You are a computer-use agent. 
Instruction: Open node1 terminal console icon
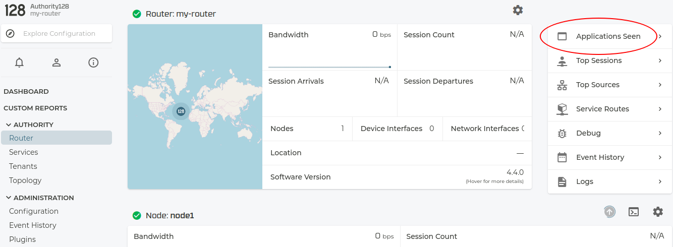pos(634,212)
